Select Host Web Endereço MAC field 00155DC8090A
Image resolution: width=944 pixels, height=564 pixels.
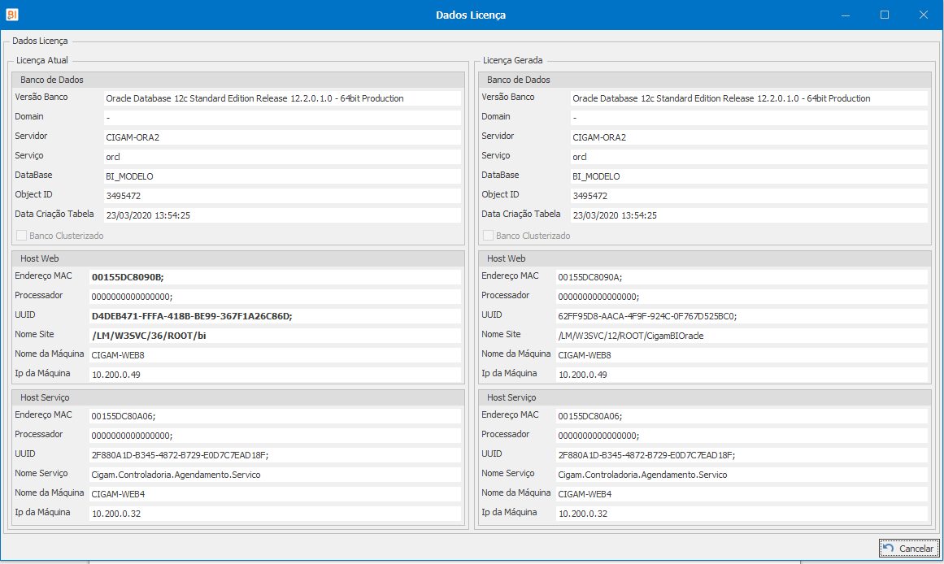[742, 277]
